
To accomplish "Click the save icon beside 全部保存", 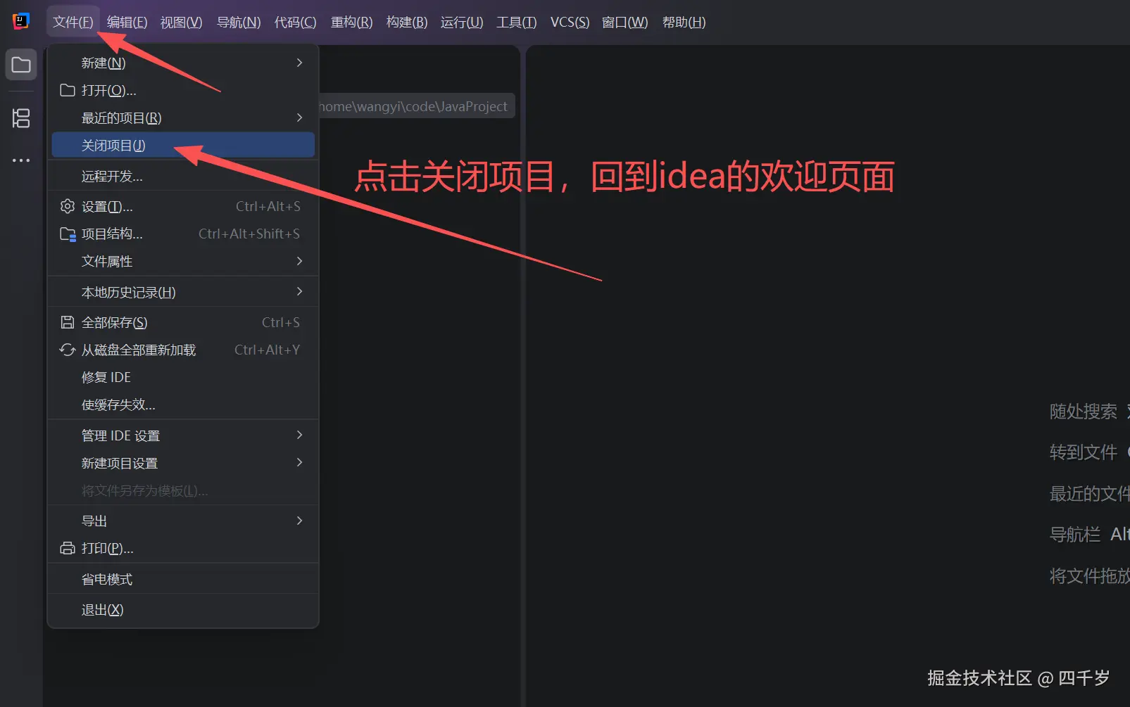I will pyautogui.click(x=67, y=321).
